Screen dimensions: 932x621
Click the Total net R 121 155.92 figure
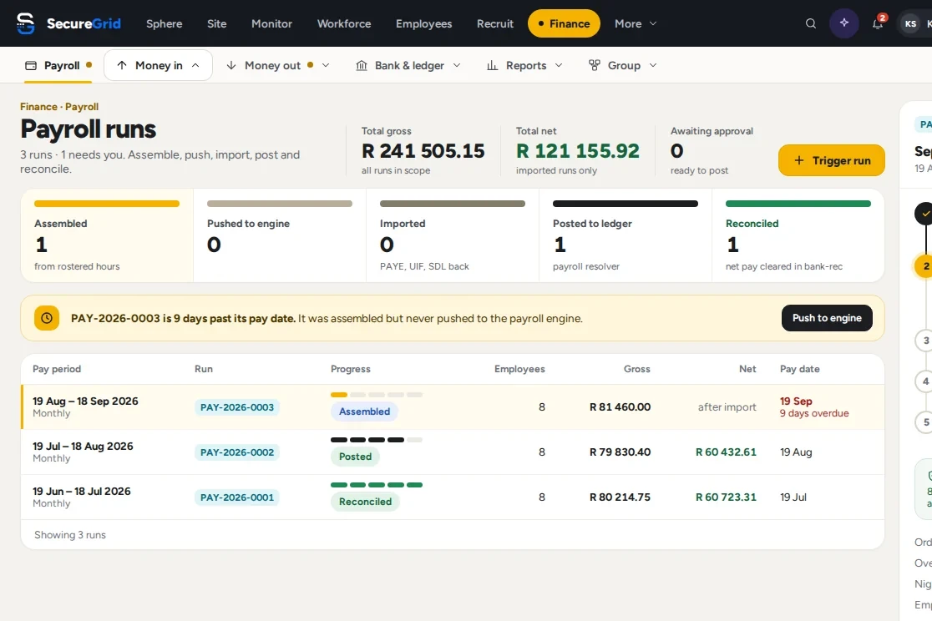tap(578, 151)
